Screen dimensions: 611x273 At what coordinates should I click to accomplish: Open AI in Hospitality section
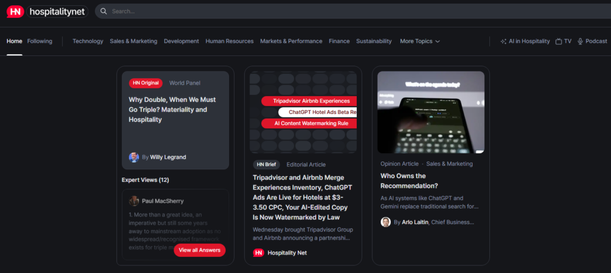click(529, 41)
